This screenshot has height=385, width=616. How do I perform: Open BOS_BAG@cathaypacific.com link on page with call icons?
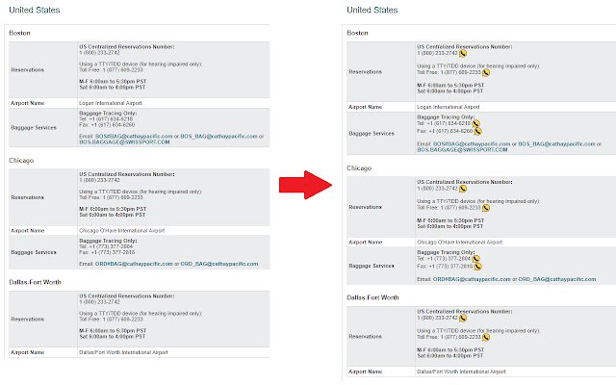click(556, 144)
